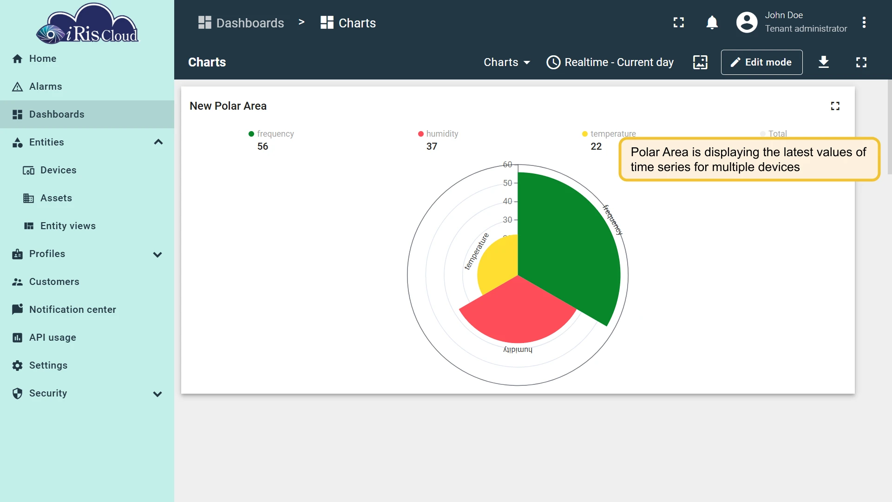Image resolution: width=892 pixels, height=502 pixels.
Task: Collapse the Entities section chevron
Action: pos(158,142)
